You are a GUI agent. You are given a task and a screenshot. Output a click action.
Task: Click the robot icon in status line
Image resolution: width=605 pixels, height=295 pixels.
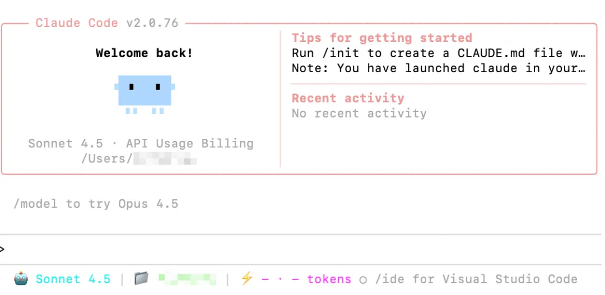click(x=21, y=278)
